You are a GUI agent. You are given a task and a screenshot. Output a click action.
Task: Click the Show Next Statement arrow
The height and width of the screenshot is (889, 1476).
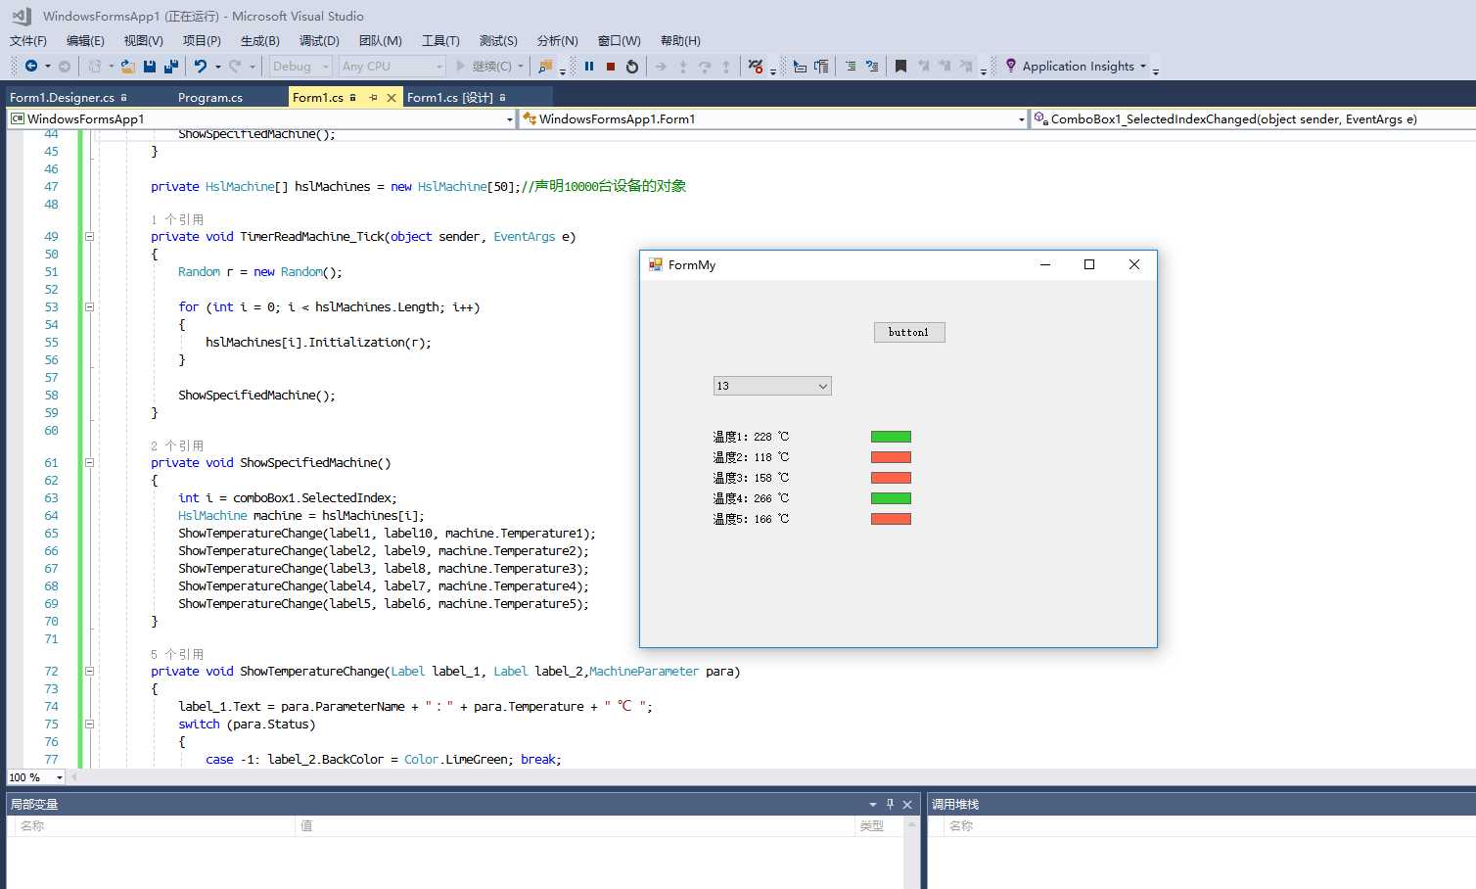tap(661, 67)
